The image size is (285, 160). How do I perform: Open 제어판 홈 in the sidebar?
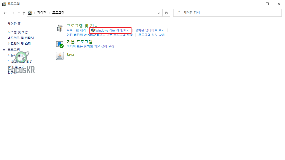pyautogui.click(x=14, y=24)
